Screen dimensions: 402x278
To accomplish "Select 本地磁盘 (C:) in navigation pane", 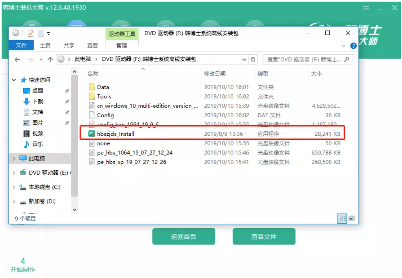I will (44, 187).
